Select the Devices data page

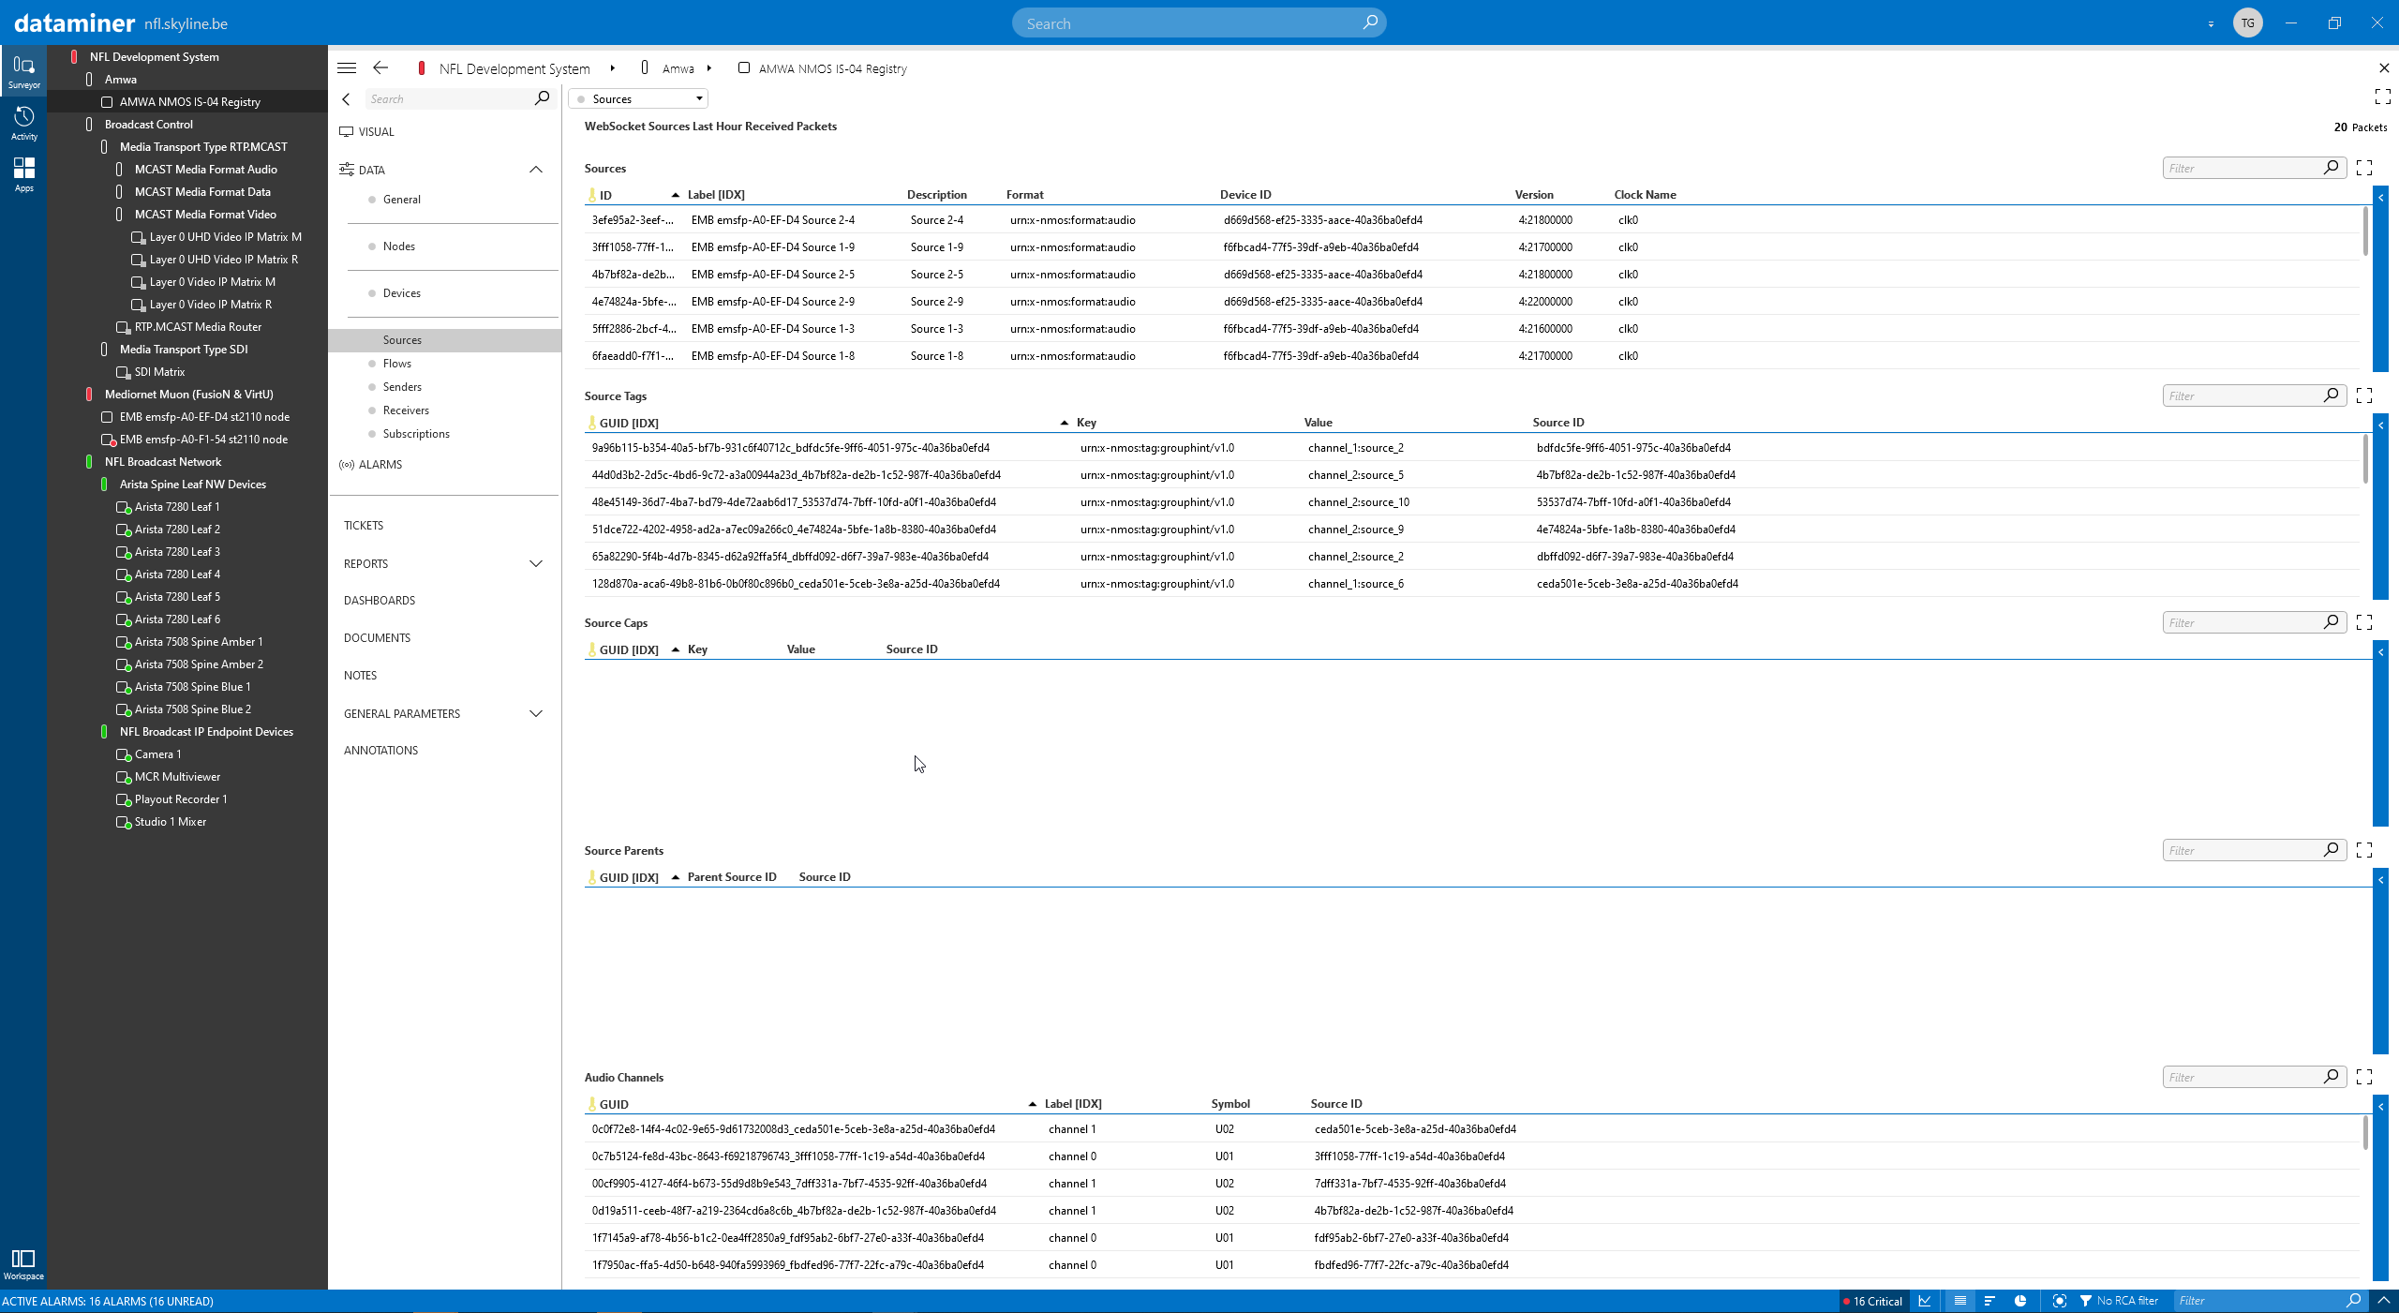tap(401, 293)
